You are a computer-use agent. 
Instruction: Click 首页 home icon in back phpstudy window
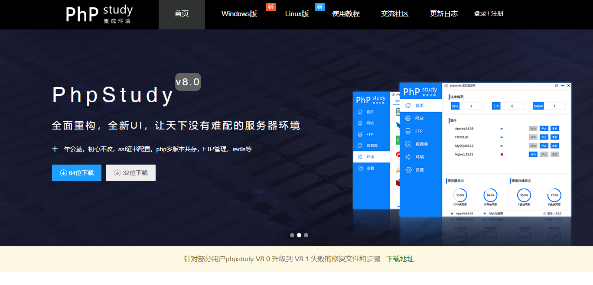360,112
